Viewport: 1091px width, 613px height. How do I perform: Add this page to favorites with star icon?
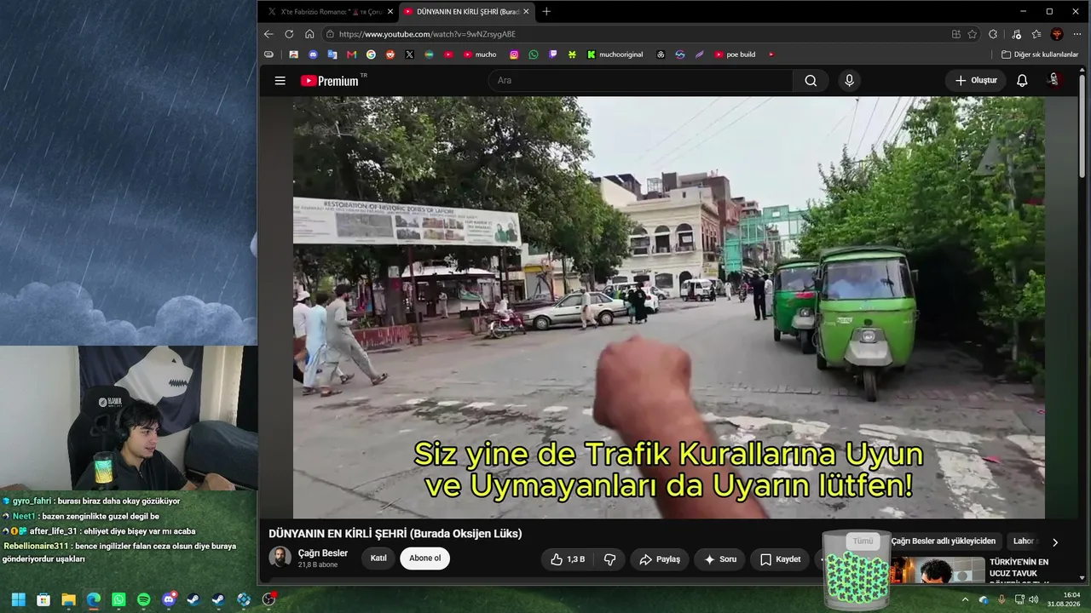(973, 34)
